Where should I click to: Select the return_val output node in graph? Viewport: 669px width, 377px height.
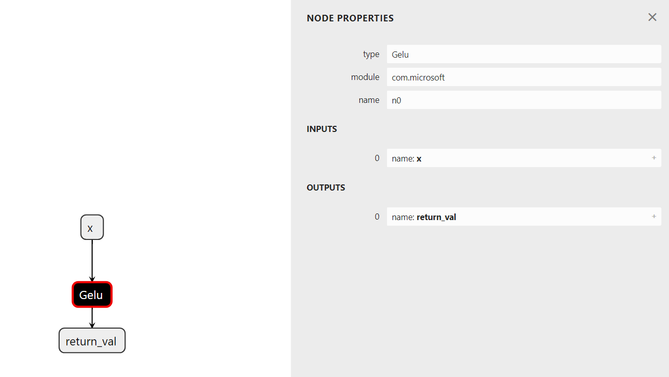click(92, 341)
